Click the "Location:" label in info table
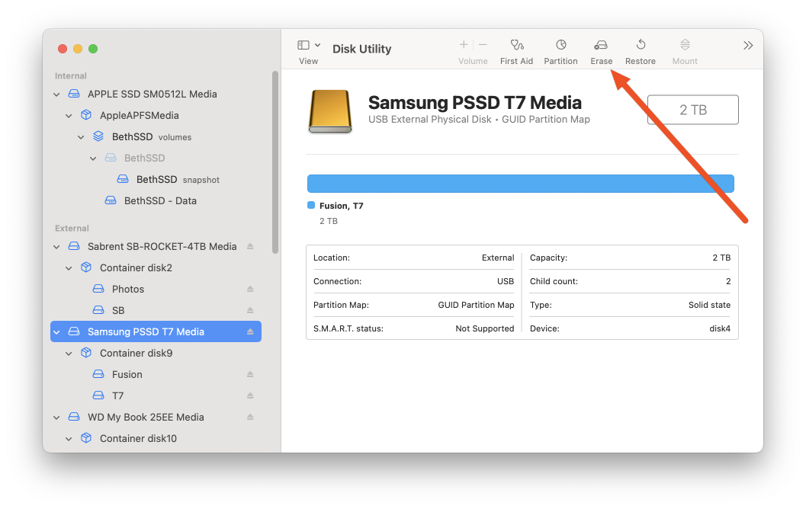This screenshot has width=806, height=509. coord(332,258)
